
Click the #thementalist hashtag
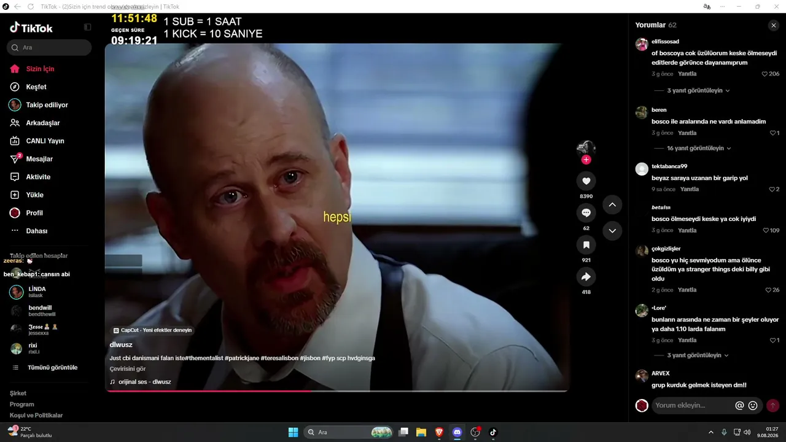tap(204, 358)
